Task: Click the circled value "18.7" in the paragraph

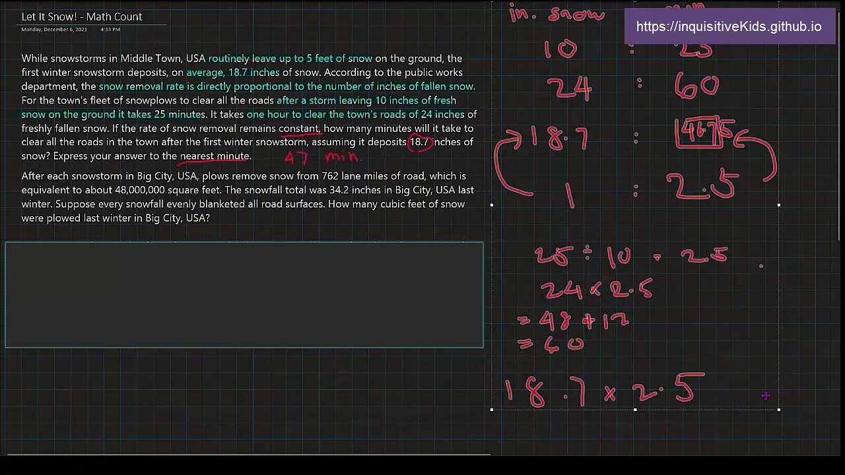Action: pos(419,142)
